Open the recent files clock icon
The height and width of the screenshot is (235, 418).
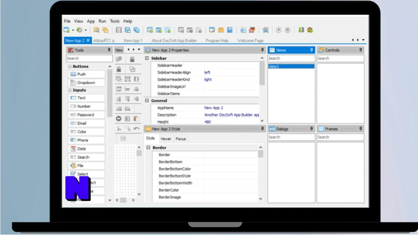79,30
